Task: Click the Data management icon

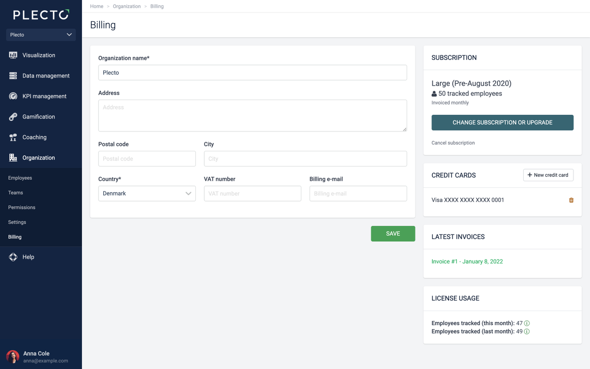Action: [x=13, y=76]
